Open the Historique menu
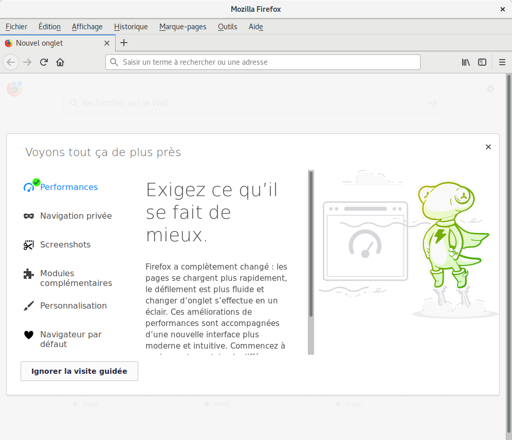The height and width of the screenshot is (440, 512). tap(131, 27)
